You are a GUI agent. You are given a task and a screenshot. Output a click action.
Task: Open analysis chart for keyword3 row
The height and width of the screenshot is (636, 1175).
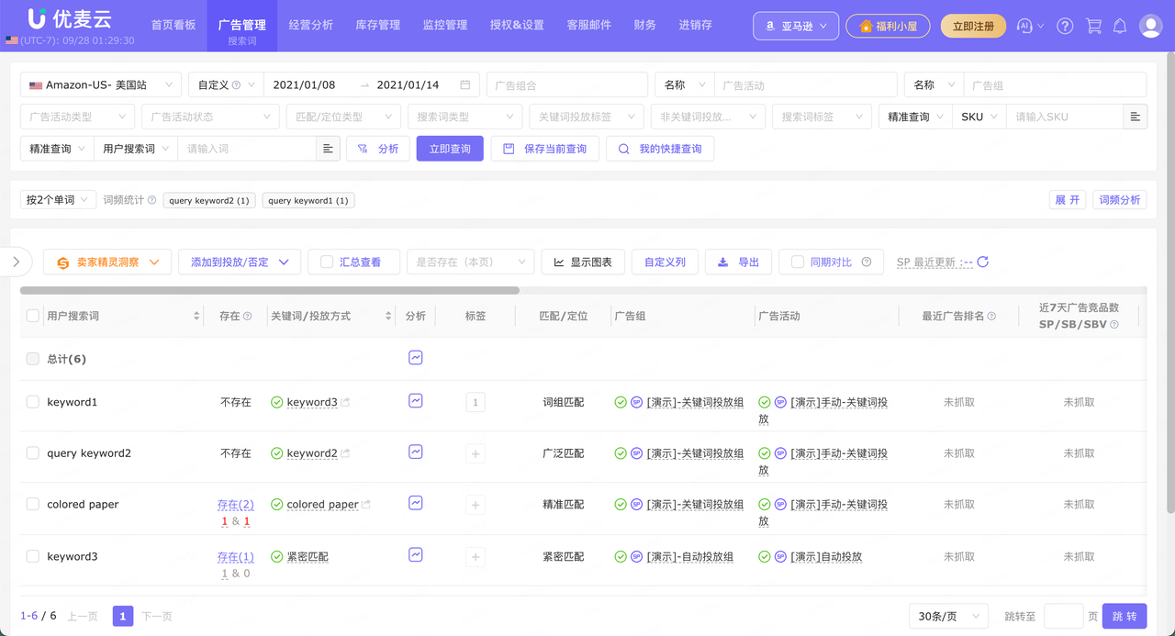(416, 554)
